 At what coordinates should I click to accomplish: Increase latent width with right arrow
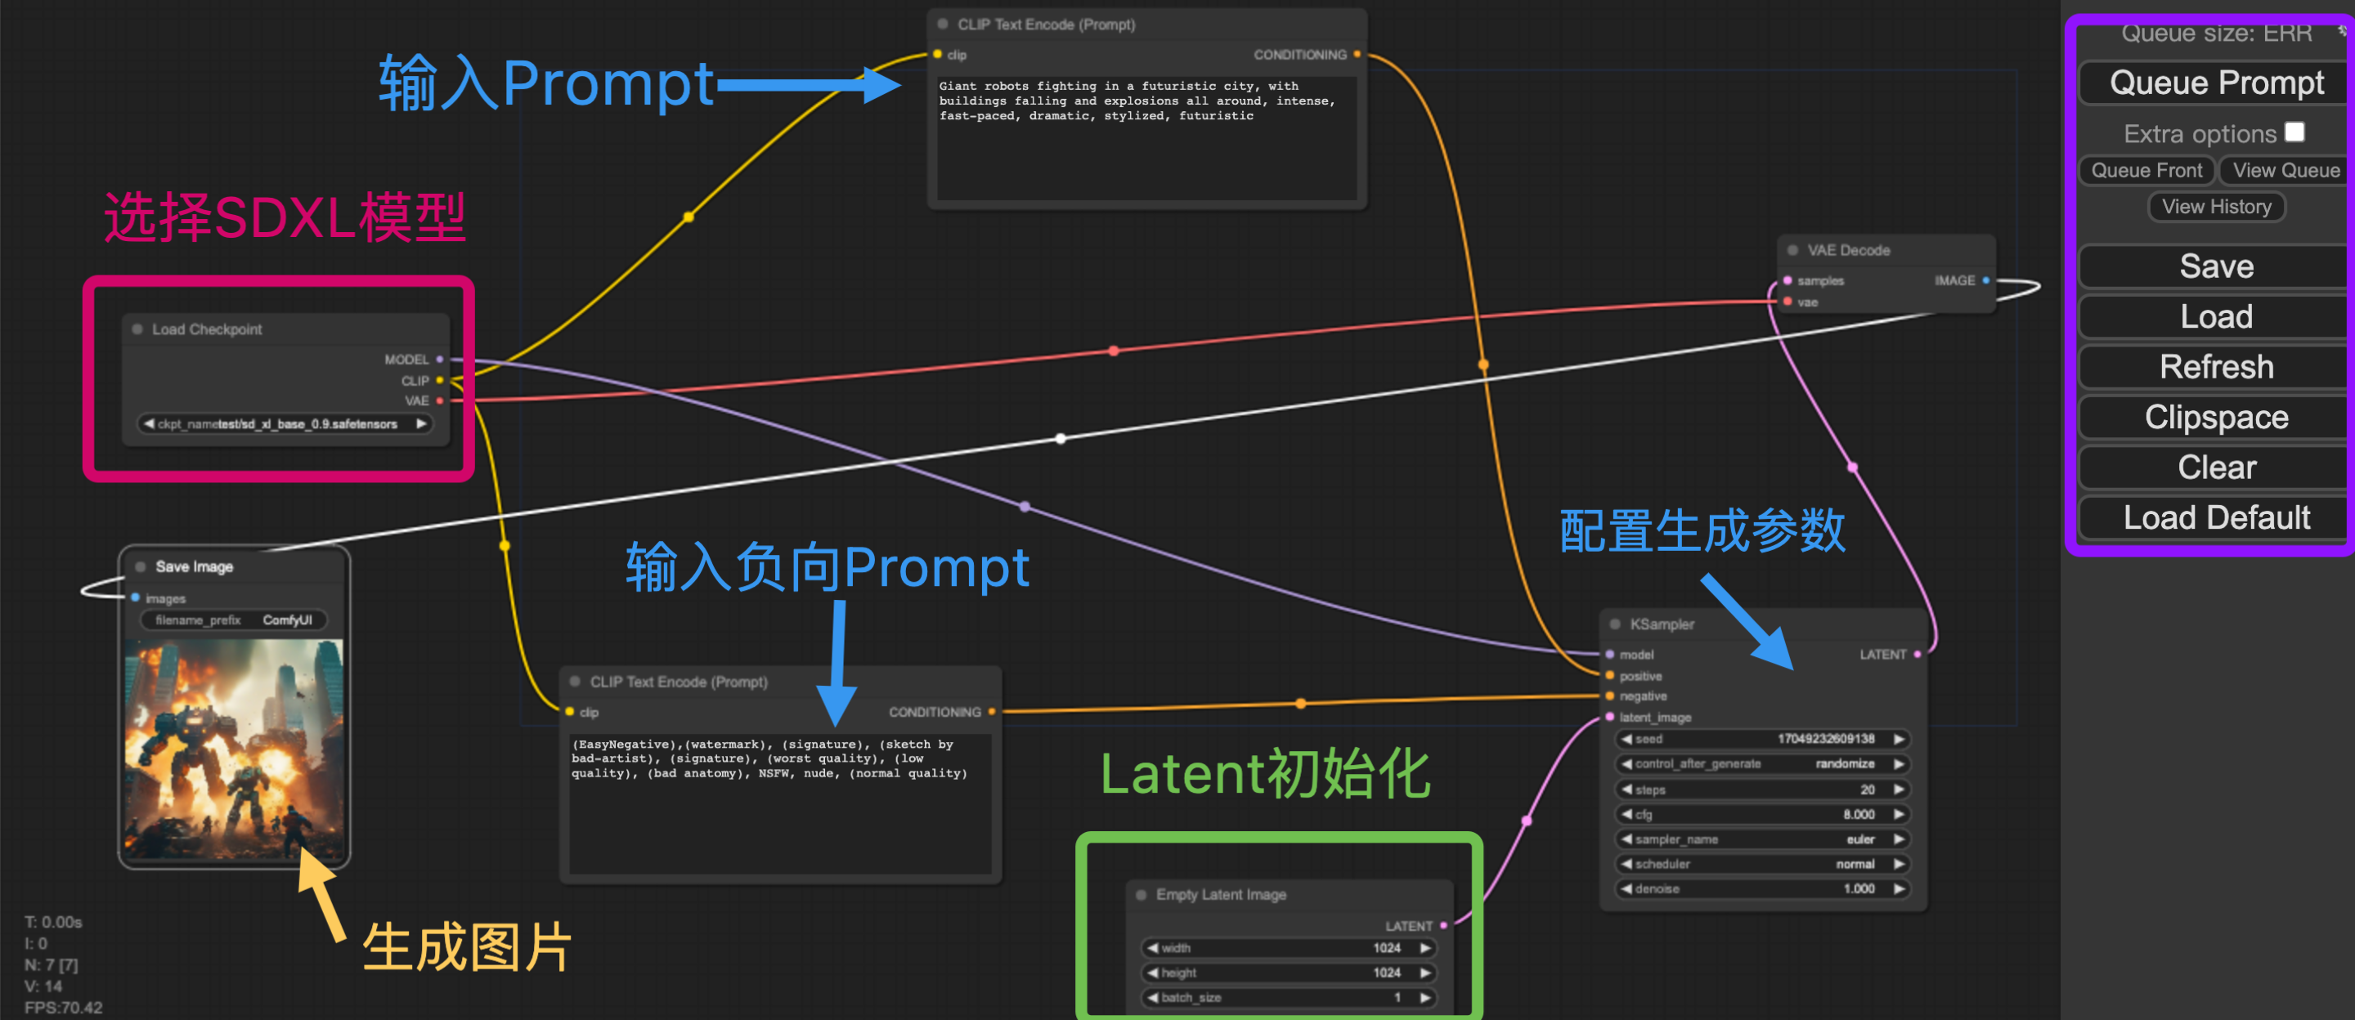coord(1424,948)
